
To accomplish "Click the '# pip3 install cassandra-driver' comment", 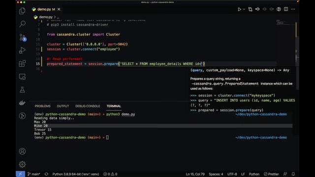I will (77, 25).
